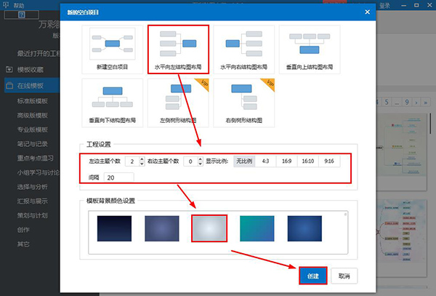Click the icon below the 帮助 menu
Screen dimensions: 436x296
tap(22, 15)
